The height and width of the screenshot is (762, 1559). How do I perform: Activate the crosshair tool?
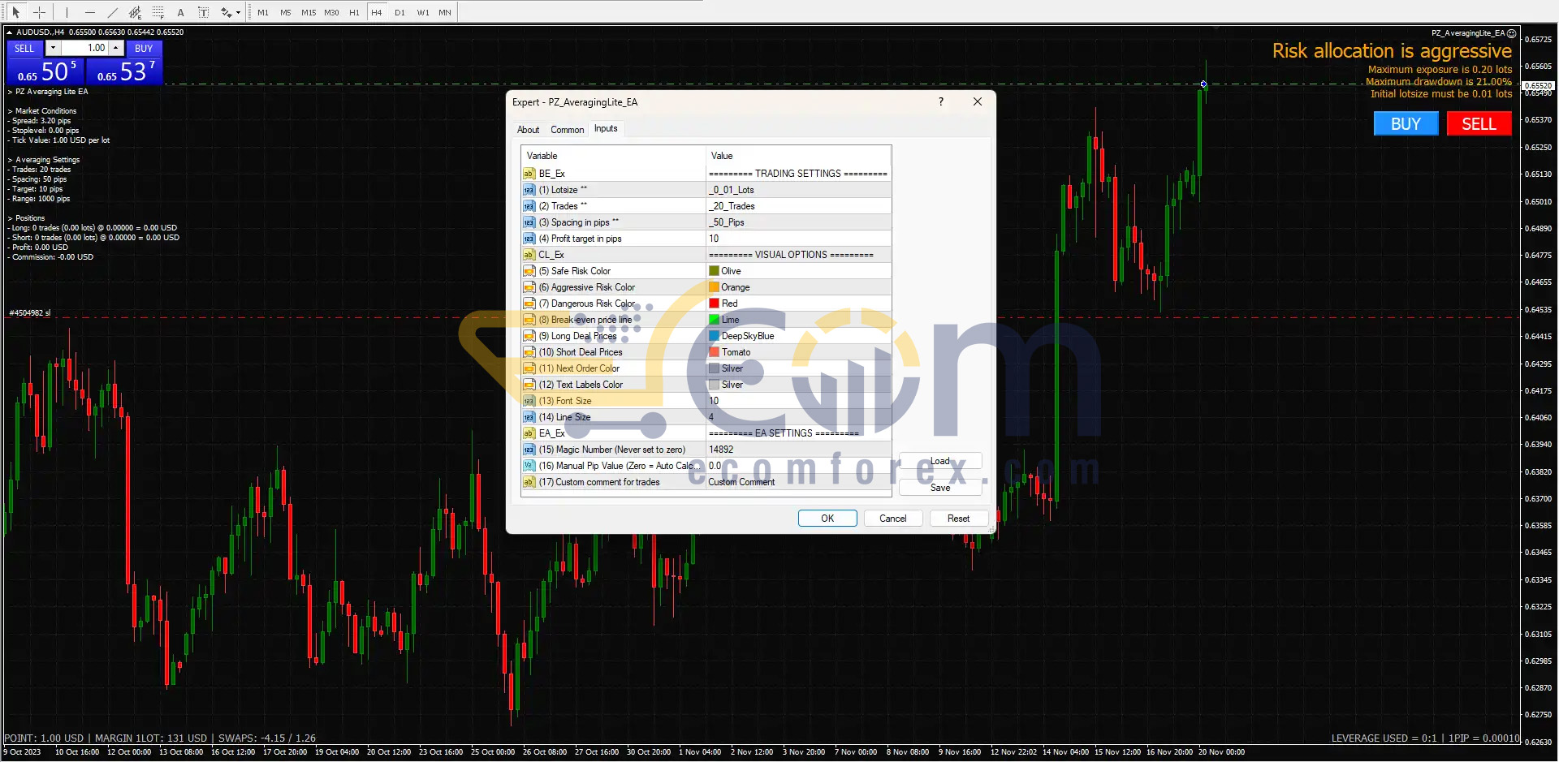tap(39, 12)
